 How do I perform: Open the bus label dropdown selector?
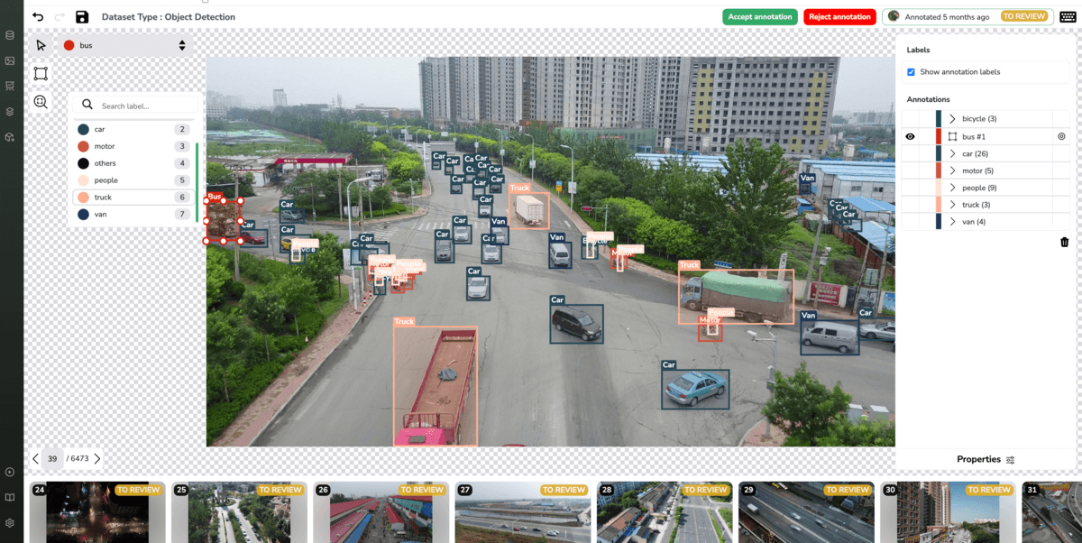(x=124, y=45)
